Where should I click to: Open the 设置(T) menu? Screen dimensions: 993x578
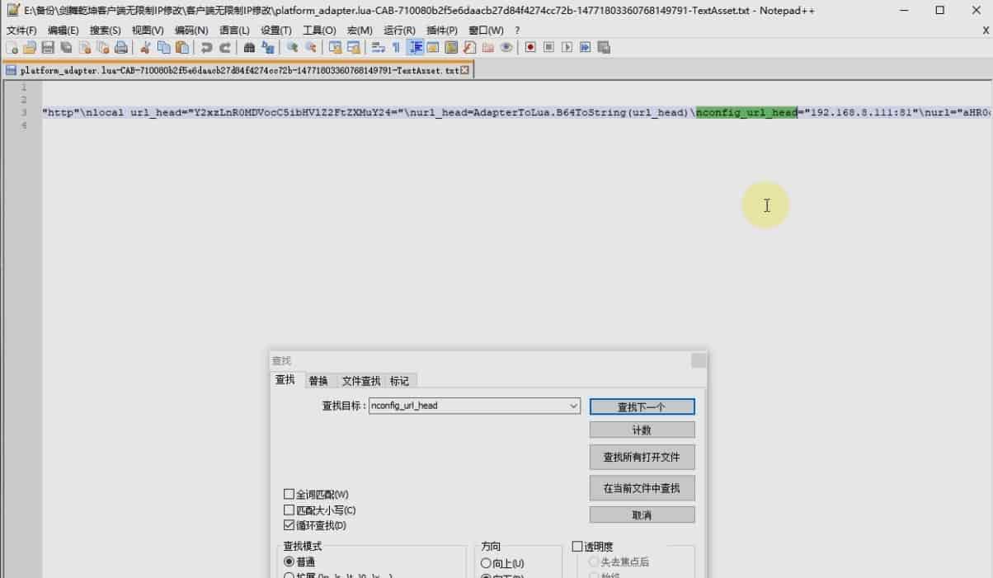tap(276, 31)
